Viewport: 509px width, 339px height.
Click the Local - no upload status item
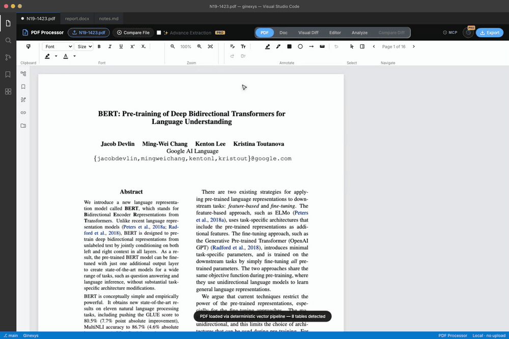(x=489, y=335)
